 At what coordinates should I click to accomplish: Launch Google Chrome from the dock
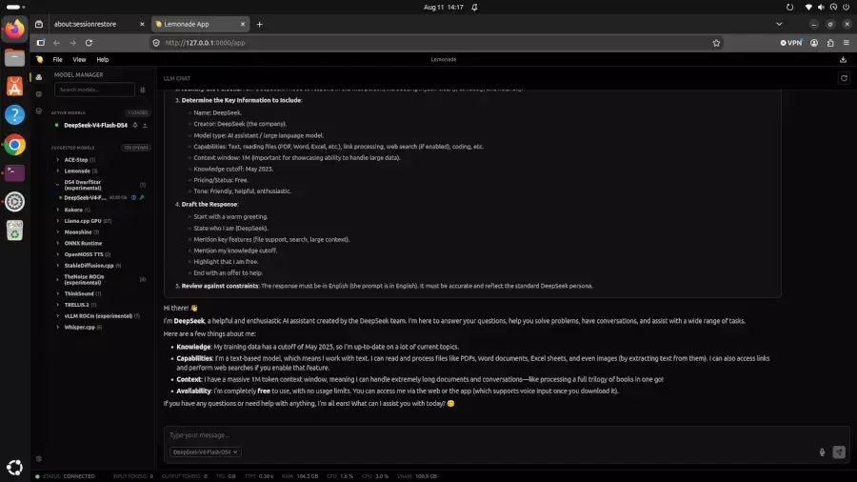pos(14,145)
